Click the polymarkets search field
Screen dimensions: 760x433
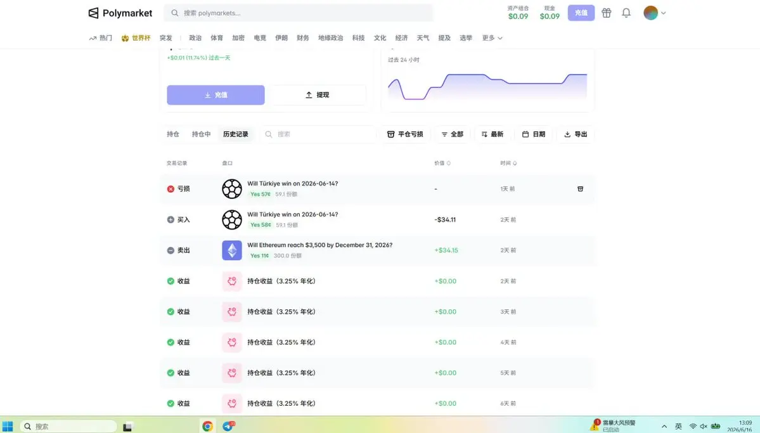coord(298,13)
